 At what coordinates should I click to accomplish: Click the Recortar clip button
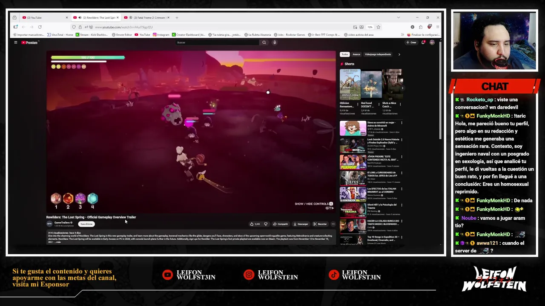[x=320, y=224]
